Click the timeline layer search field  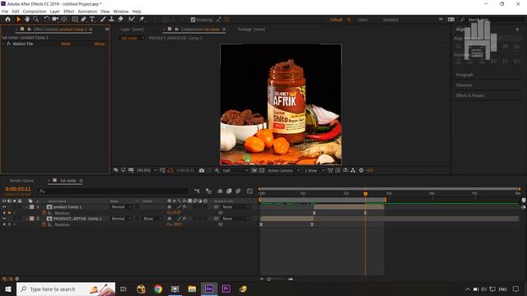114,192
